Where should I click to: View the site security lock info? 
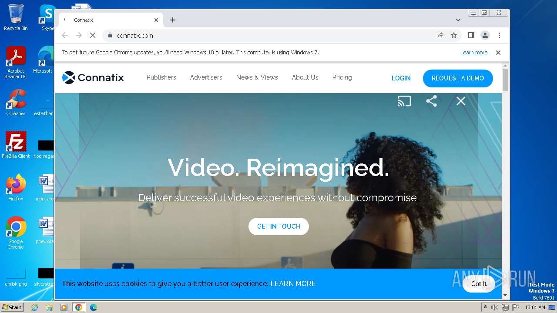point(110,36)
